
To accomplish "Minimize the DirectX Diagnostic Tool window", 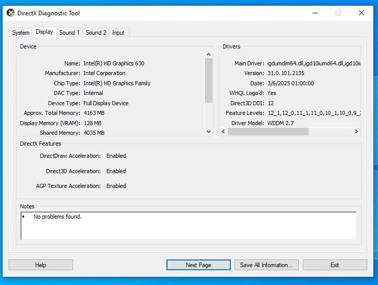I will [315, 13].
